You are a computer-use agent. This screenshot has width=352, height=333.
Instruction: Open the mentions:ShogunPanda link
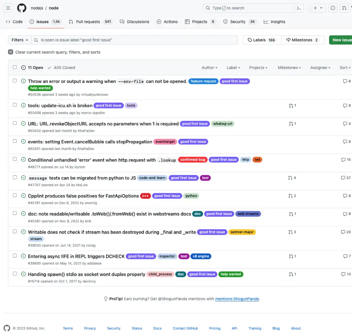point(237,299)
